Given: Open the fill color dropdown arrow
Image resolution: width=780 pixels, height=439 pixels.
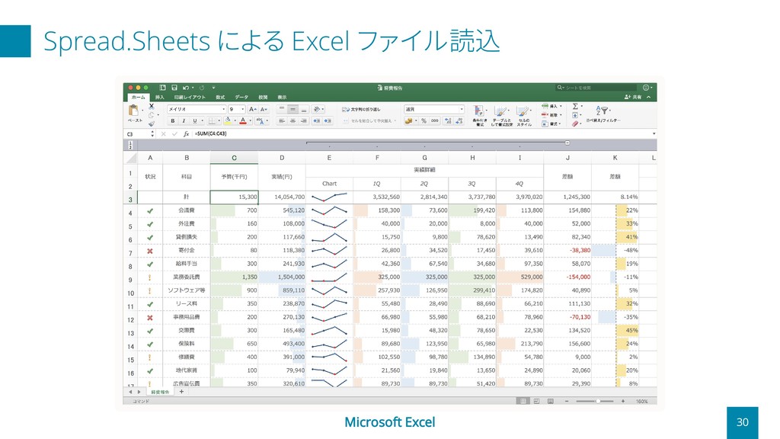Looking at the screenshot, I should pos(235,121).
